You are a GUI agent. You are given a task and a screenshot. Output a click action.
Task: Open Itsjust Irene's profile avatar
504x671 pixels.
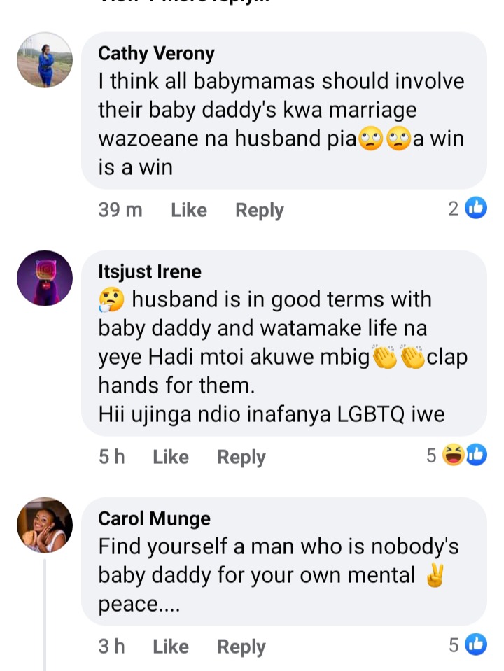tap(45, 278)
